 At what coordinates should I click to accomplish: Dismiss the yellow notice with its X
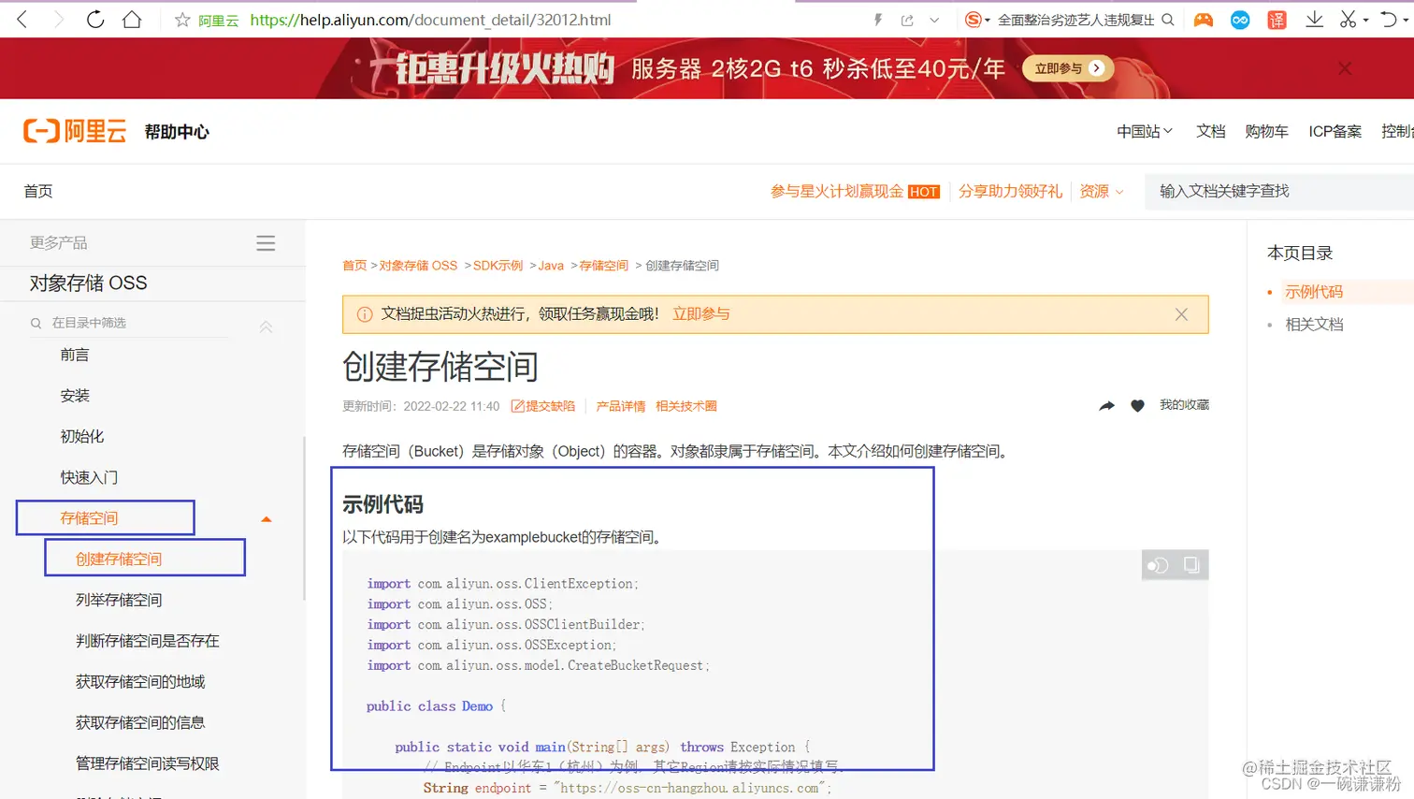[1181, 314]
